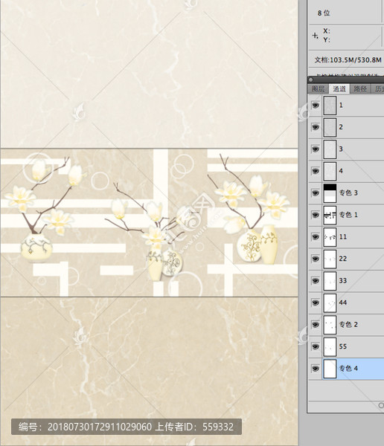Screen dimensions: 384x446
Task: Select channel 3 thumbnail
Action: tap(330, 149)
